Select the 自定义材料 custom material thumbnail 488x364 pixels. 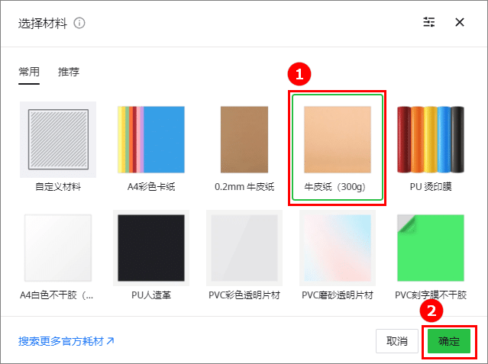tap(58, 140)
